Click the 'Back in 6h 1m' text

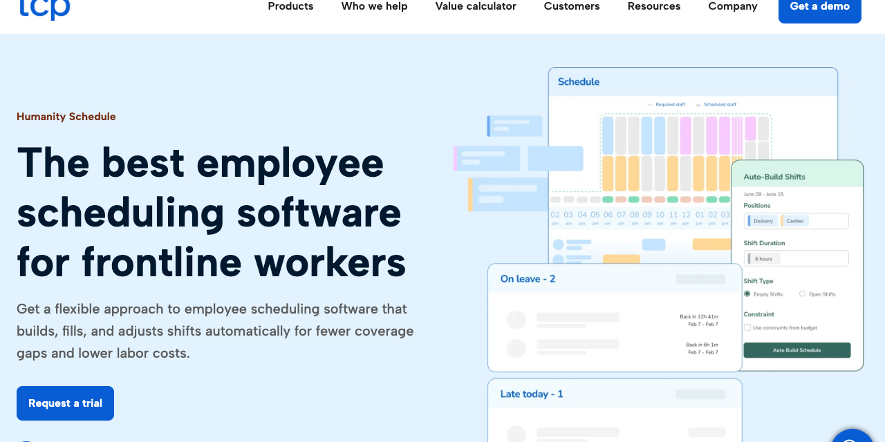pos(702,345)
